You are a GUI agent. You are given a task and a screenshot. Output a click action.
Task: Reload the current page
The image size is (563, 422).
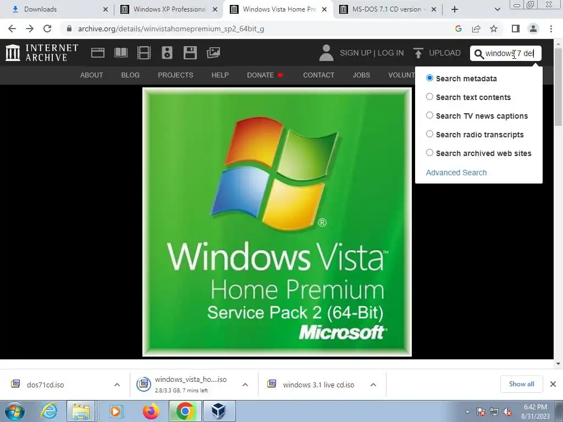pyautogui.click(x=47, y=29)
